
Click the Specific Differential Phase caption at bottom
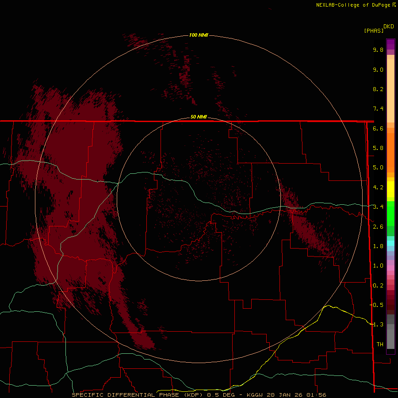click(199, 395)
